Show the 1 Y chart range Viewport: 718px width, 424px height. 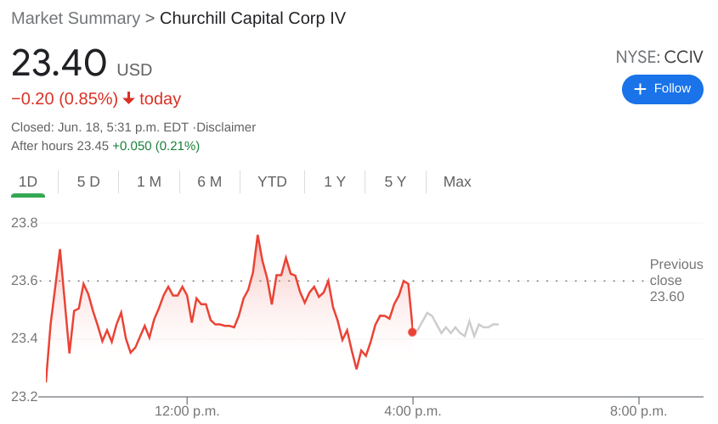point(335,181)
